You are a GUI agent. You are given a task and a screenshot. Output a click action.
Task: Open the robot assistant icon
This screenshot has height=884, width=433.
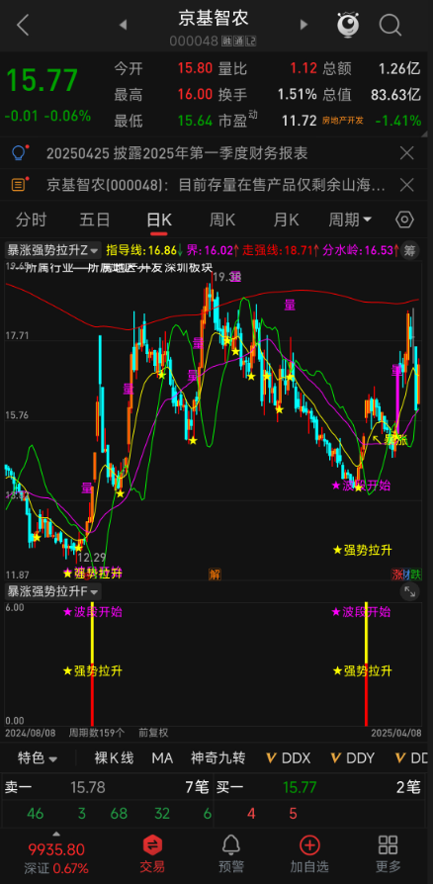coord(348,25)
